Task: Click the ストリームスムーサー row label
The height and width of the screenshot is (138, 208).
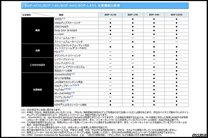Action: pyautogui.click(x=65, y=38)
